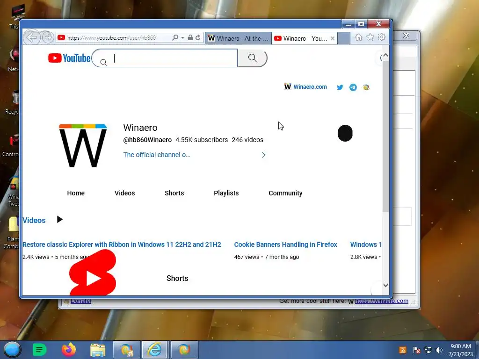This screenshot has height=359, width=479.
Task: Open 'Restore classic Explorer with Ribbon' video
Action: tap(122, 244)
